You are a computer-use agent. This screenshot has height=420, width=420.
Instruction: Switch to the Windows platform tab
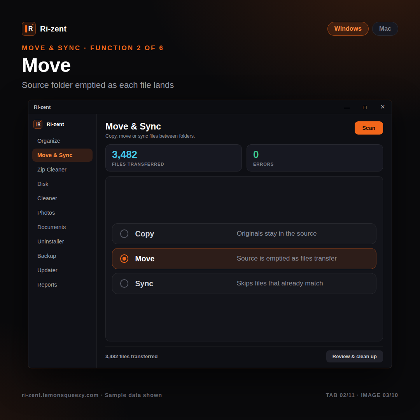coord(348,29)
